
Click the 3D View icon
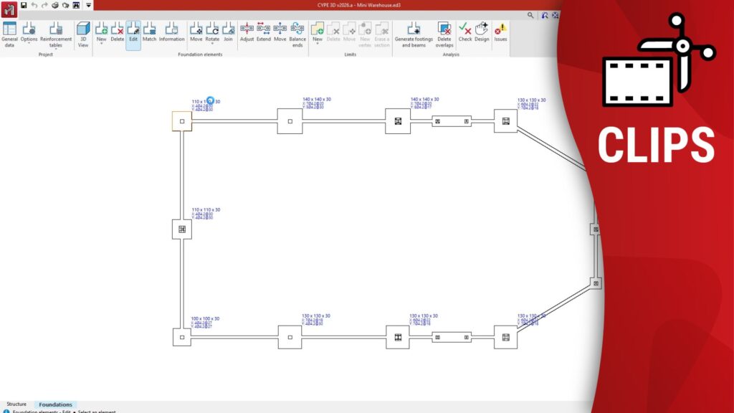point(83,33)
